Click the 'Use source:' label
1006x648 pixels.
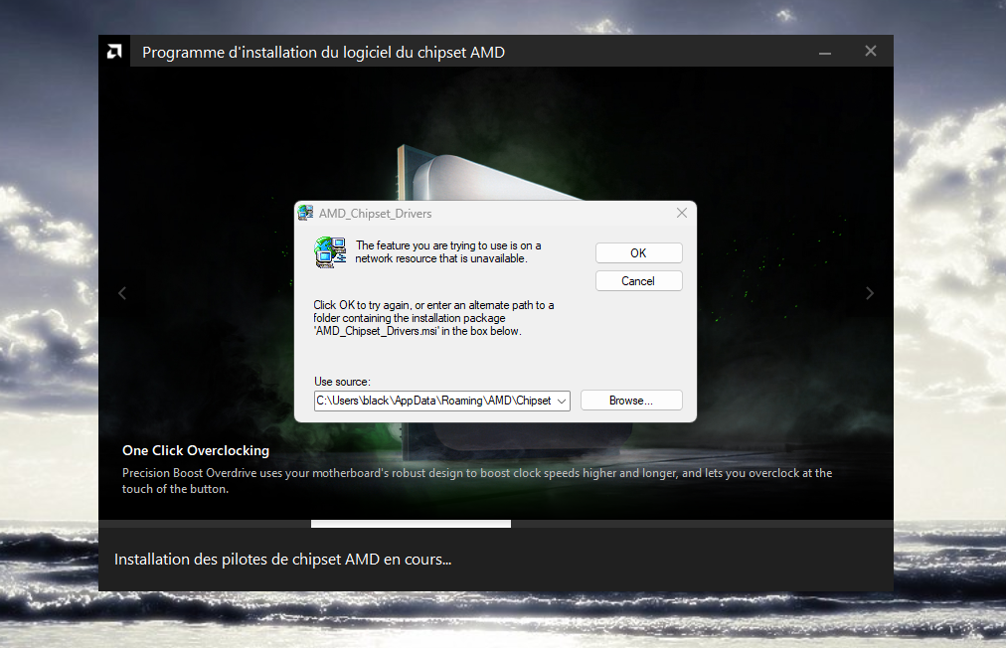[x=342, y=382]
